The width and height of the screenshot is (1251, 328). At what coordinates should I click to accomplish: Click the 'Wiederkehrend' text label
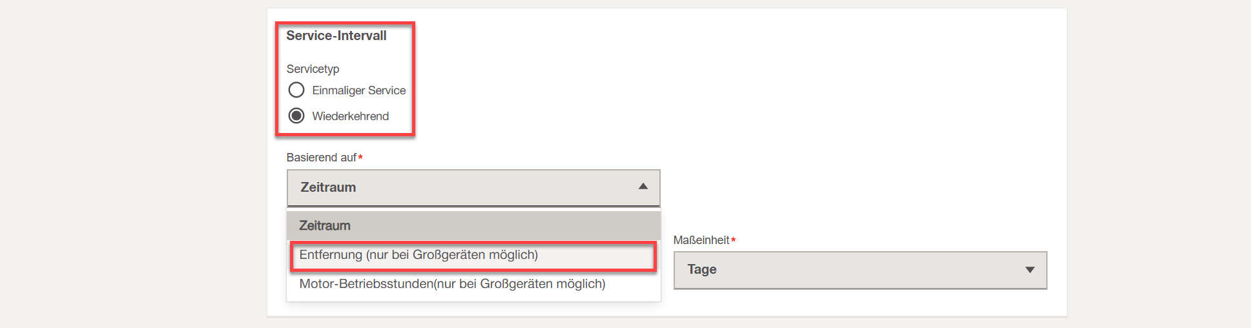pyautogui.click(x=350, y=116)
